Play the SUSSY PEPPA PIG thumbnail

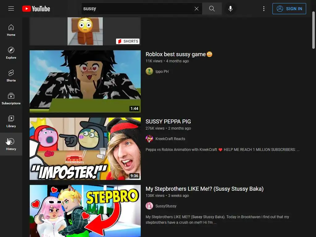point(85,149)
